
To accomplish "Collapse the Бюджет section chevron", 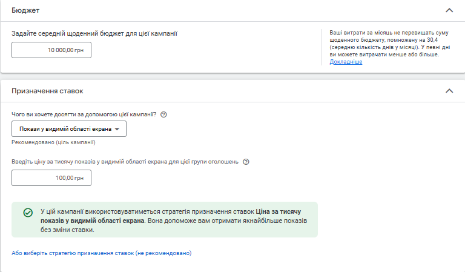I will (449, 10).
